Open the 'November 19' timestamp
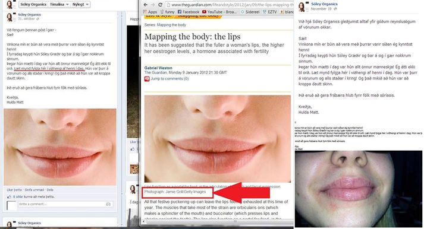Screen dimensions: 424x229 tap(321, 9)
